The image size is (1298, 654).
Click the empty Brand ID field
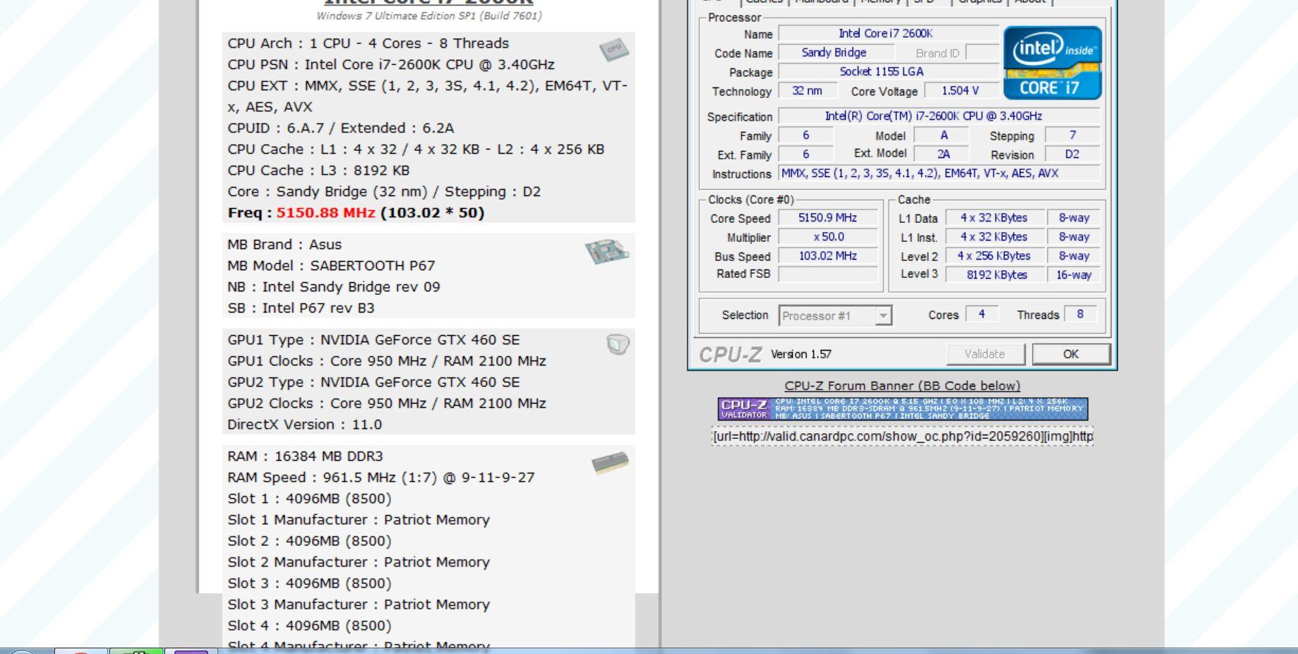point(982,52)
